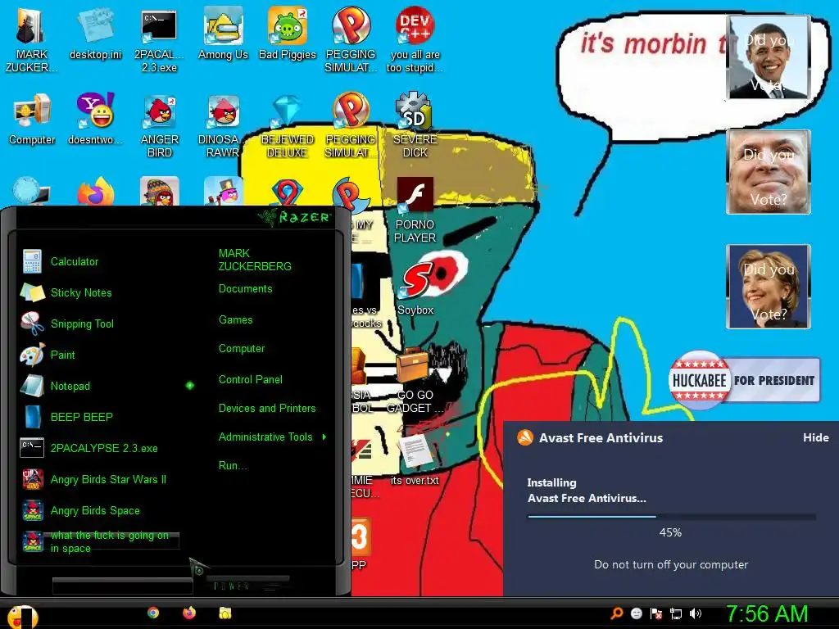839x629 pixels.
Task: Click the round face tray icon
Action: (636, 613)
